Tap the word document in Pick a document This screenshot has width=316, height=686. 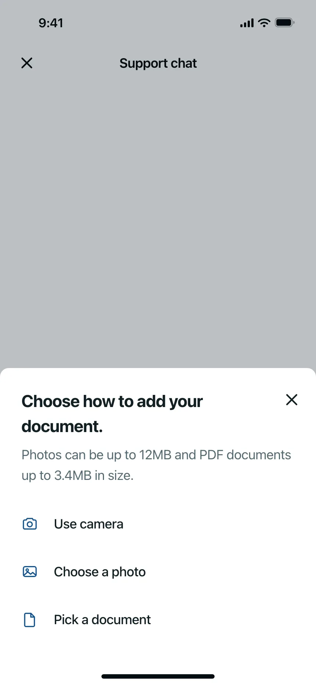pos(121,620)
